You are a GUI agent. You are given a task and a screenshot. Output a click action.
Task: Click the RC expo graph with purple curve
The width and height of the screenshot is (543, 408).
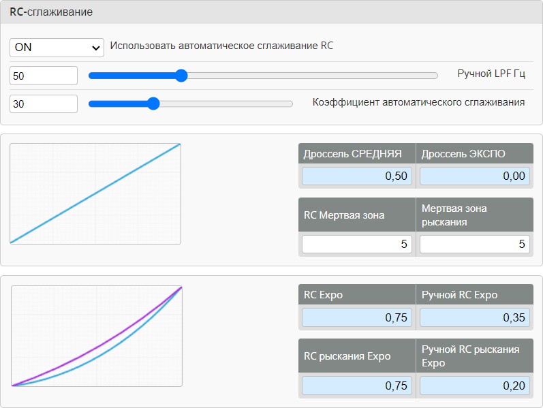(x=97, y=336)
